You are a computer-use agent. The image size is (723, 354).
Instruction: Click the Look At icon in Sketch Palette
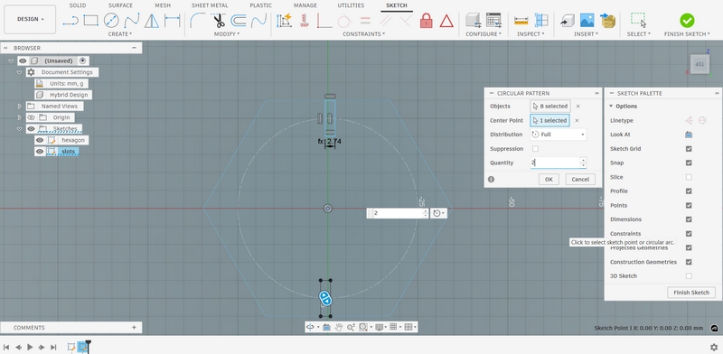pyautogui.click(x=689, y=135)
